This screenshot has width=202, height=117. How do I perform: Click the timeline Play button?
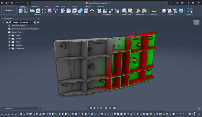[9, 114]
